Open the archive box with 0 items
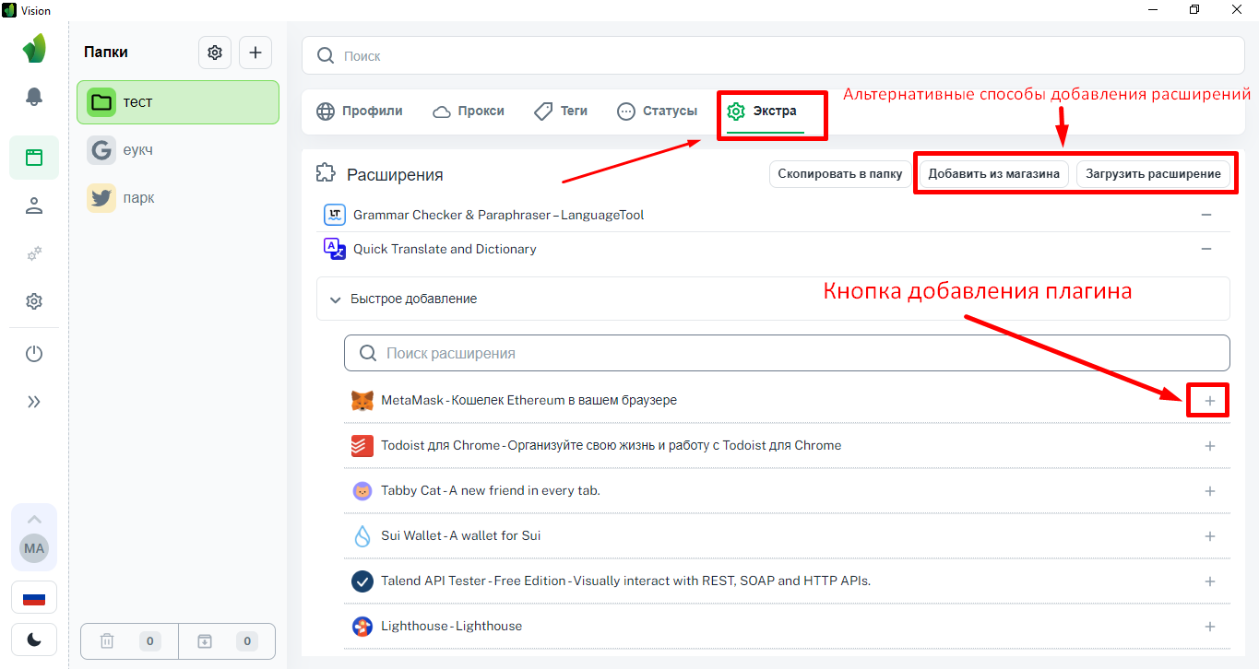Viewport: 1259px width, 669px height. (226, 640)
